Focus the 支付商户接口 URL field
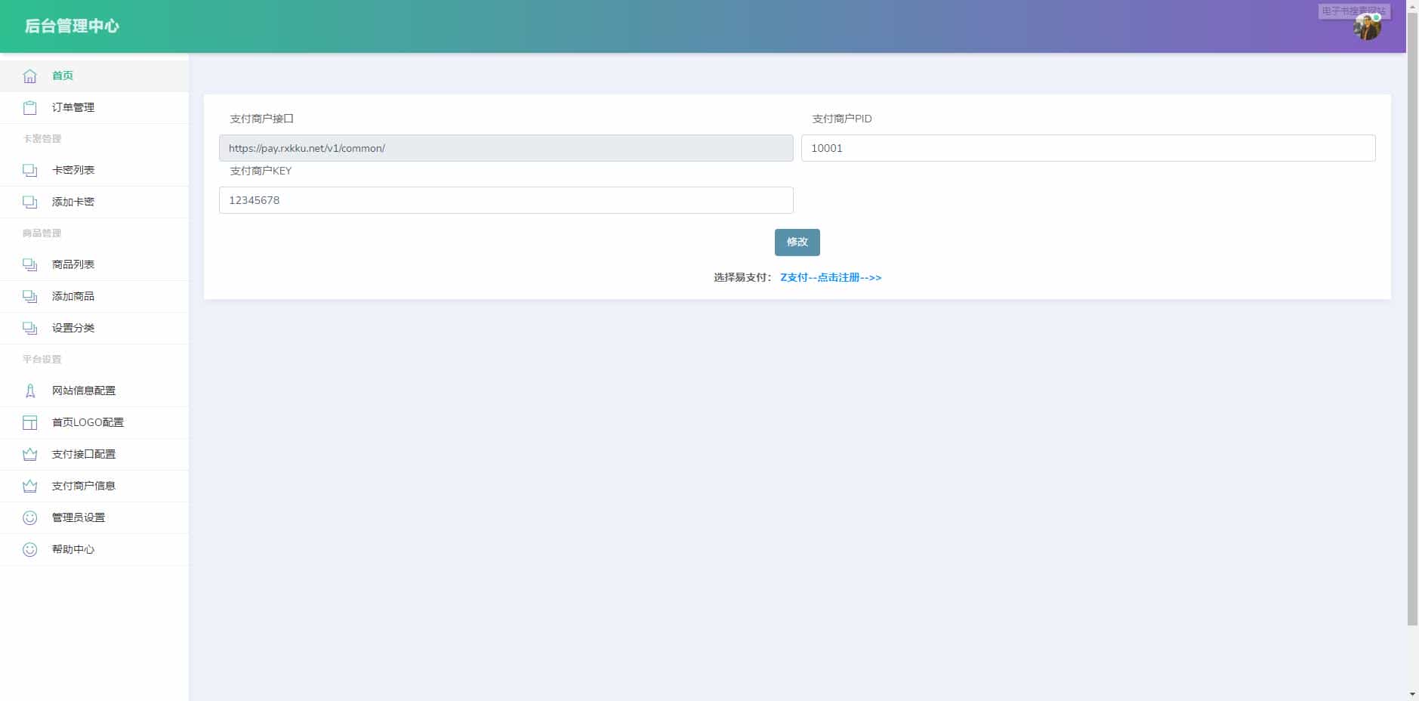Image resolution: width=1419 pixels, height=701 pixels. pyautogui.click(x=506, y=148)
